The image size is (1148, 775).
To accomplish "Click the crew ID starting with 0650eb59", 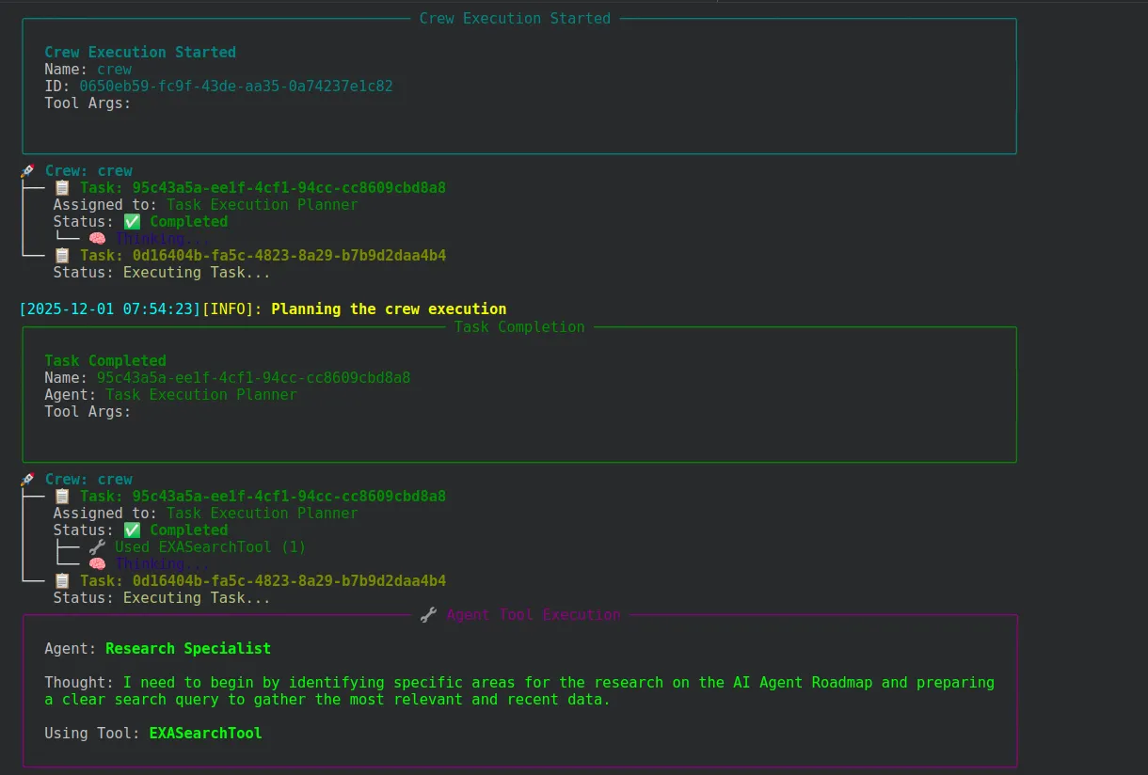I will pos(236,87).
